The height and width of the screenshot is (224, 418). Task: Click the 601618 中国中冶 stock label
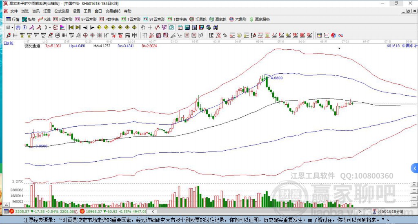tap(402, 46)
